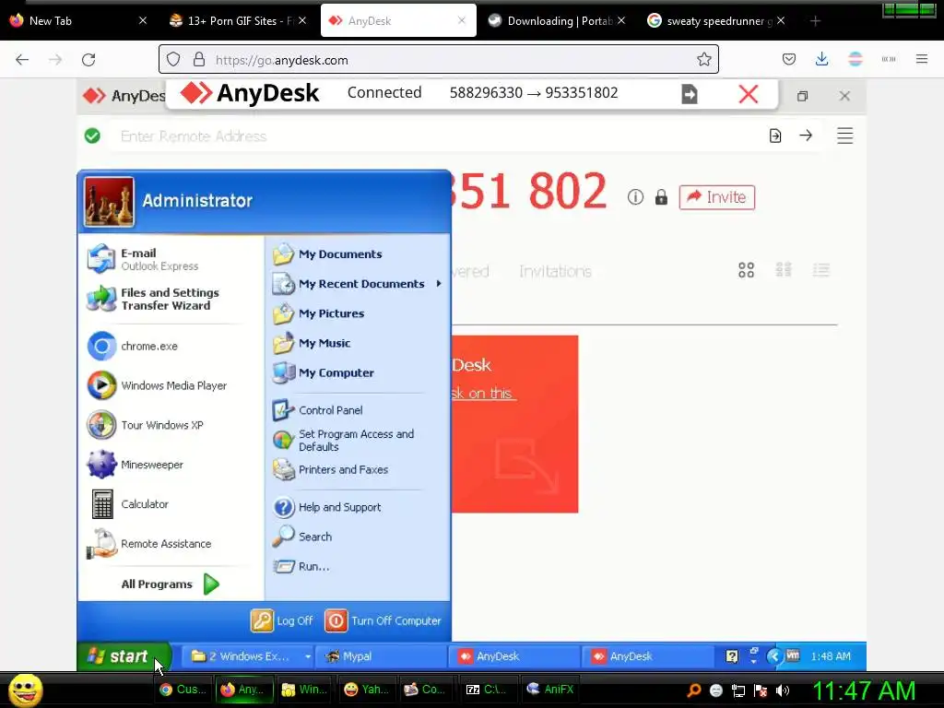
Task: Click the XP start button
Action: click(124, 656)
